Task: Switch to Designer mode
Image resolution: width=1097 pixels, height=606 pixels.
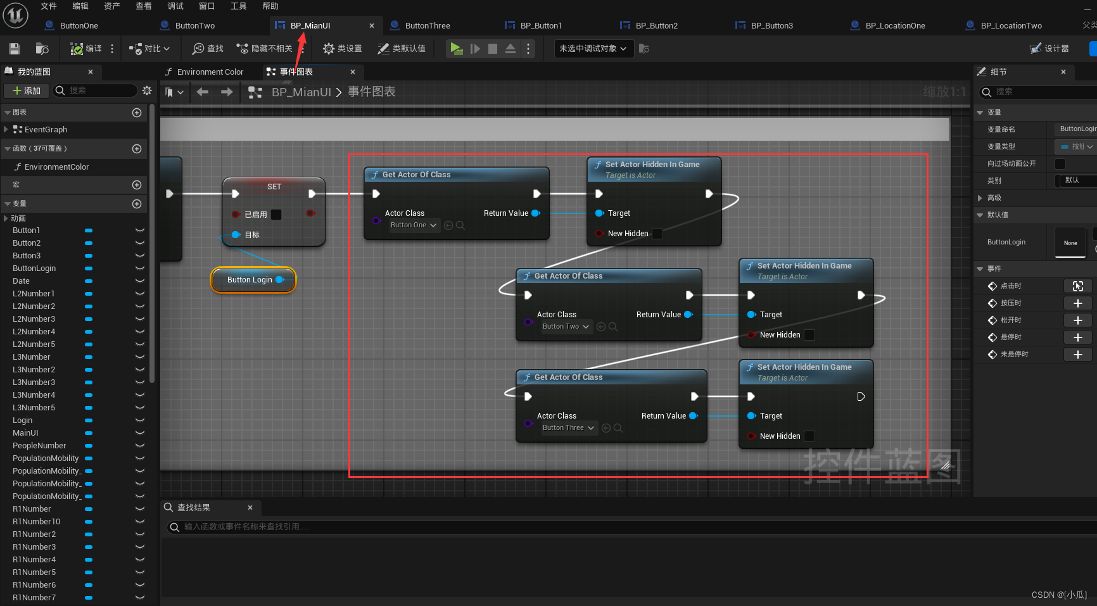Action: coord(1049,49)
